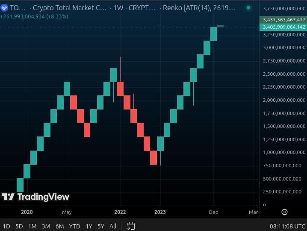
Task: Select the All time range
Action: click(x=113, y=226)
